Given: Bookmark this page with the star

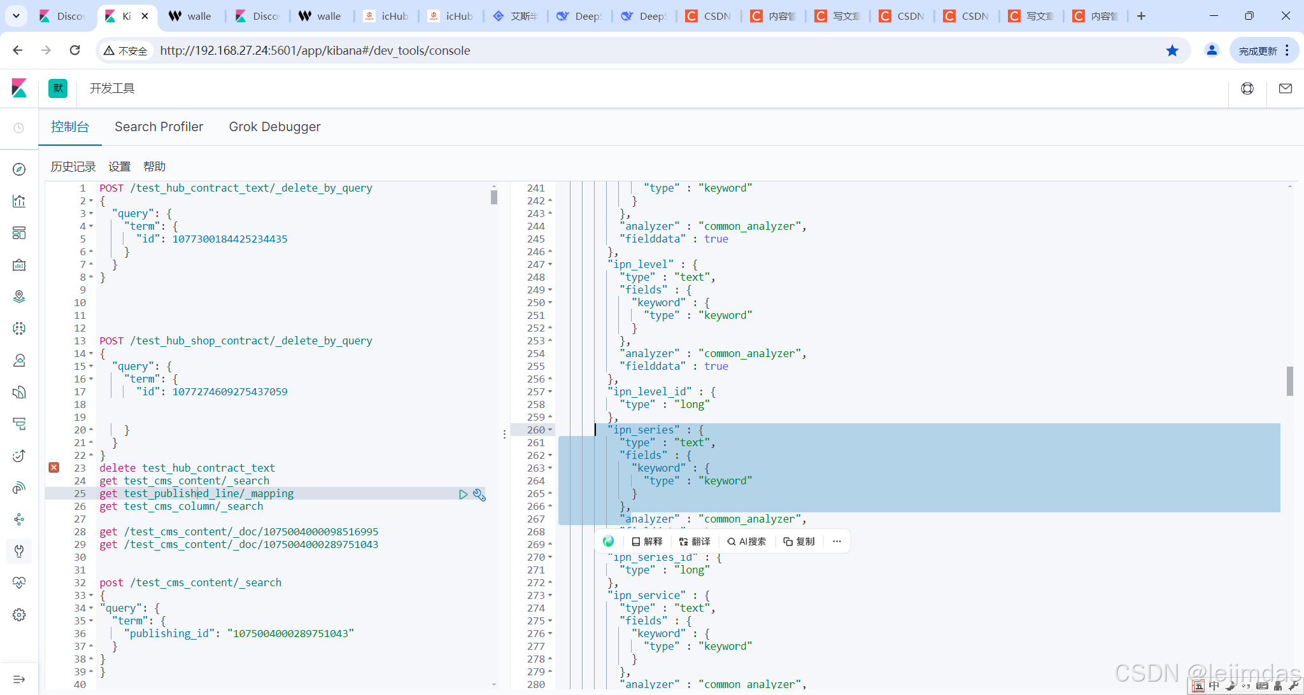Looking at the screenshot, I should tap(1172, 50).
